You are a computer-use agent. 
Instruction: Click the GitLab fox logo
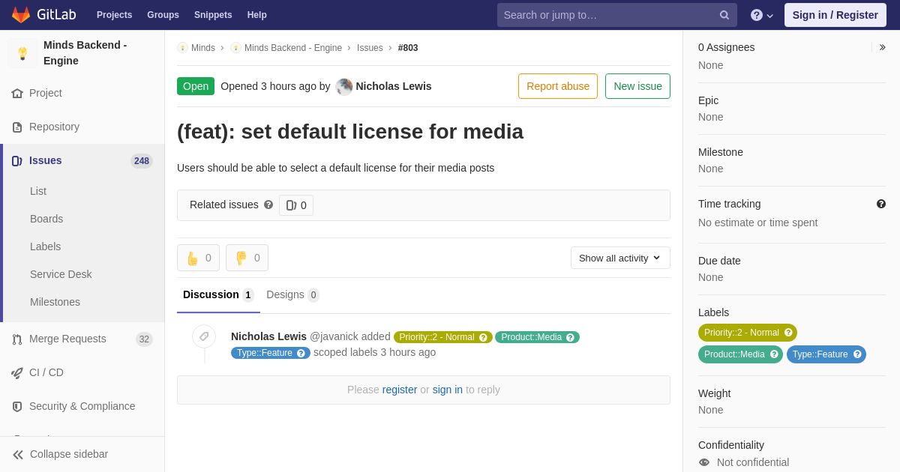21,15
